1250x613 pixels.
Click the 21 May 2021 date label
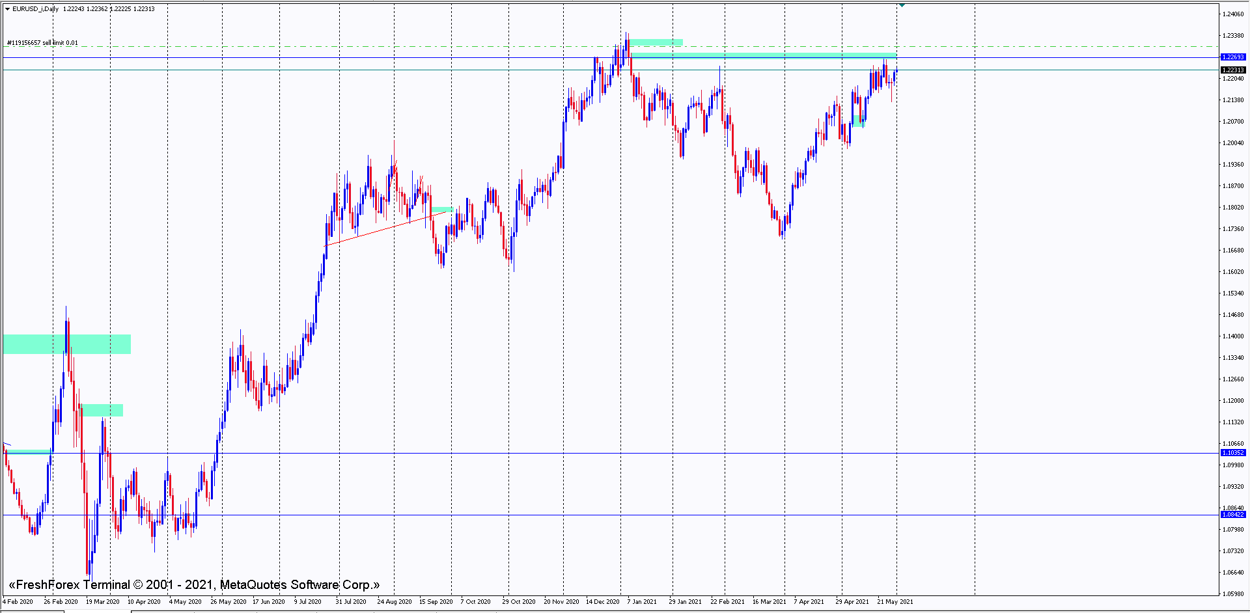pyautogui.click(x=895, y=602)
